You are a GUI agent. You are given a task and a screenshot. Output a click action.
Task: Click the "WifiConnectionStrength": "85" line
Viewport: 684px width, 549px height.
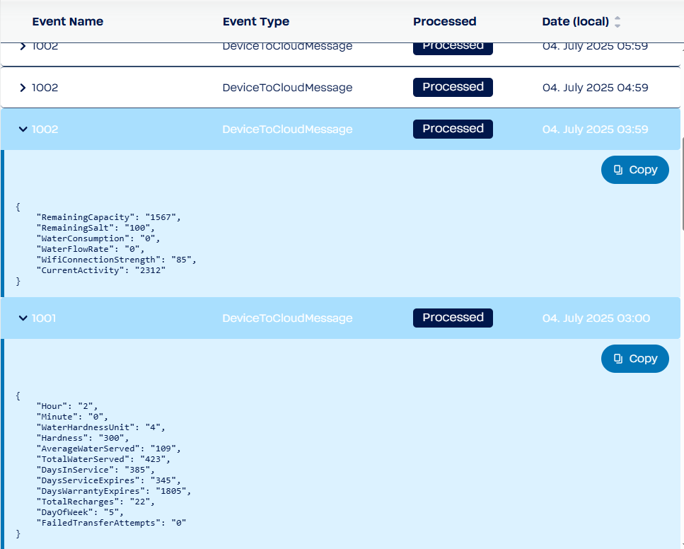(117, 260)
